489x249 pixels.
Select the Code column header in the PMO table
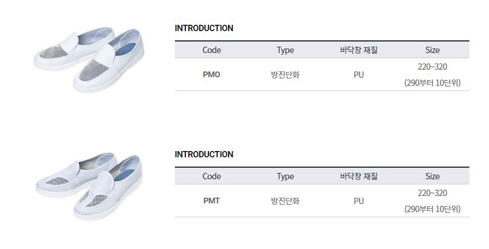(x=212, y=50)
